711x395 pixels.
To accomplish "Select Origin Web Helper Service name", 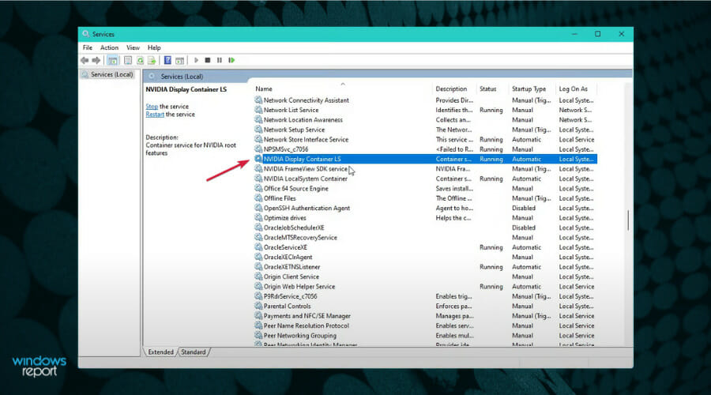I will point(299,287).
